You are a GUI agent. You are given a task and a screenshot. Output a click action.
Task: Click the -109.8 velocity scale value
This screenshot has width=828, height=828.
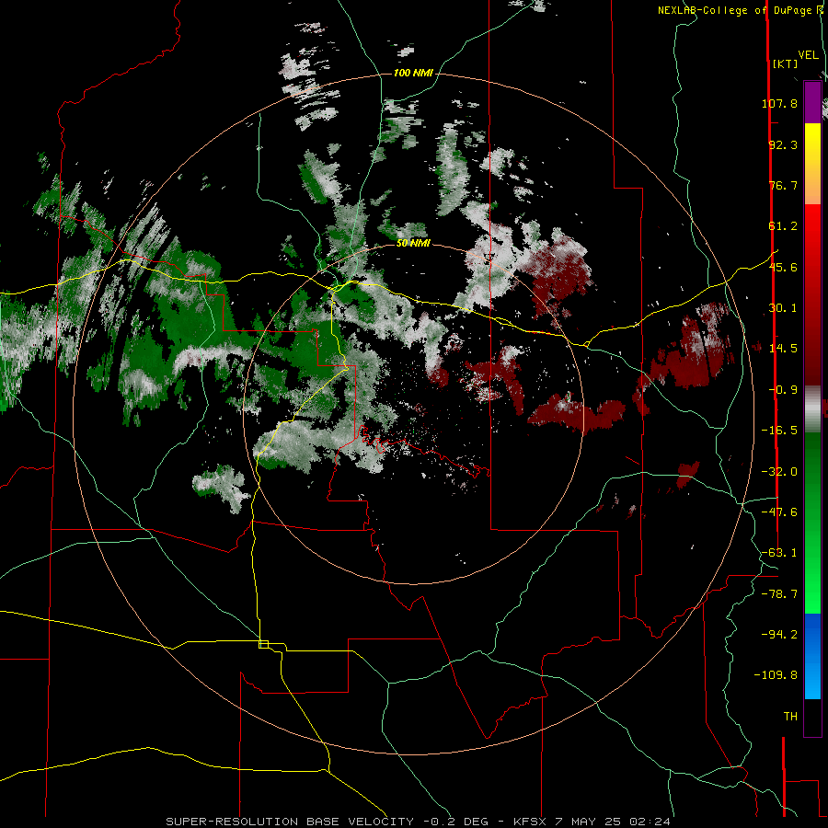point(776,675)
